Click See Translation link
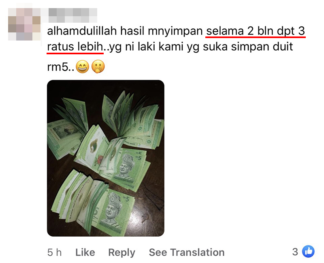The width and height of the screenshot is (324, 263). [187, 252]
